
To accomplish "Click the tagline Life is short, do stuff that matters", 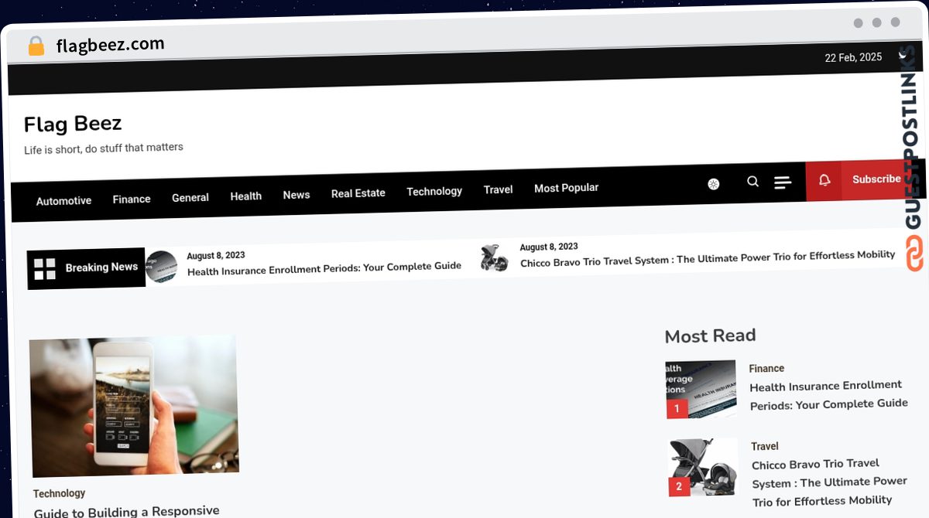I will [104, 148].
